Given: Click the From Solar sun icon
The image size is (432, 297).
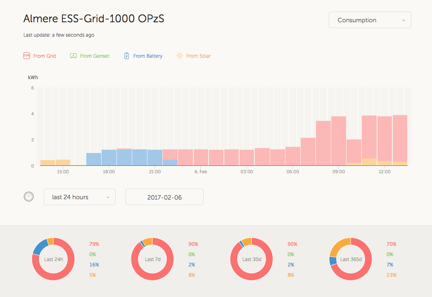Looking at the screenshot, I should click(180, 56).
